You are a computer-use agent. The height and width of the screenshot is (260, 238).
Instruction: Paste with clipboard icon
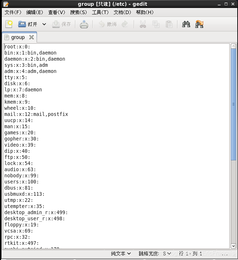169,24
